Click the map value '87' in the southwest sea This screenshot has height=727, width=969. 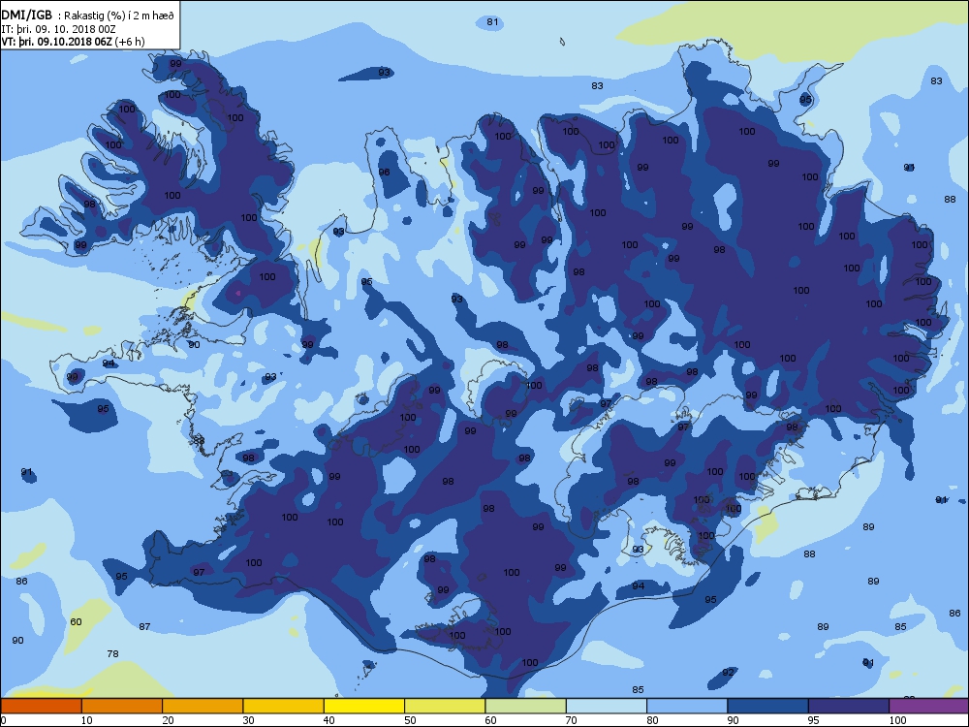(x=144, y=627)
